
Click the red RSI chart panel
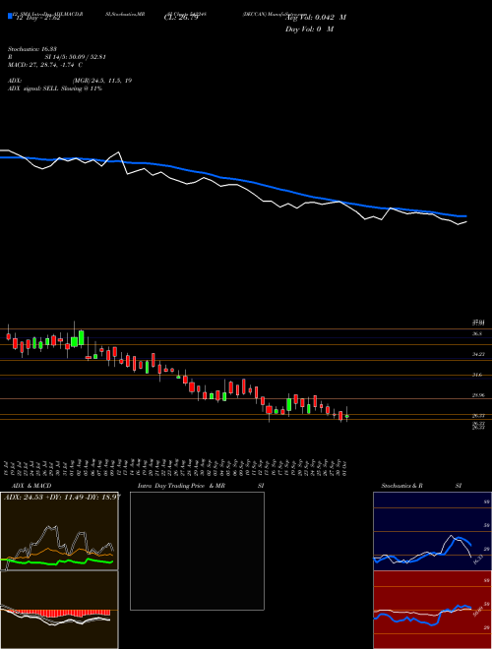click(432, 610)
